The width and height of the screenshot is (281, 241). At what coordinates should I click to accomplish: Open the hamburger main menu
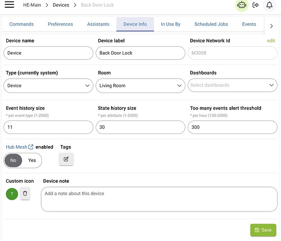(9, 5)
